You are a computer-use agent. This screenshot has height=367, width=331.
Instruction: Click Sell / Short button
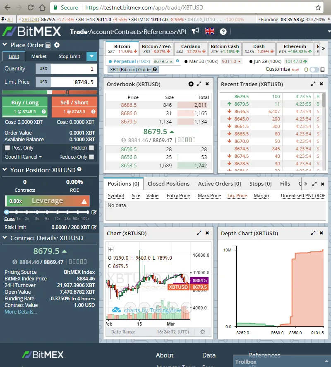pos(74,107)
